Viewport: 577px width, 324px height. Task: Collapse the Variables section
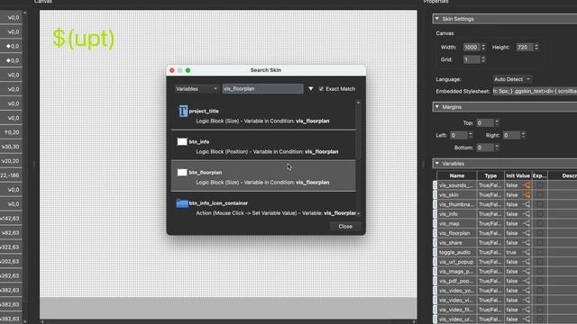coord(437,164)
